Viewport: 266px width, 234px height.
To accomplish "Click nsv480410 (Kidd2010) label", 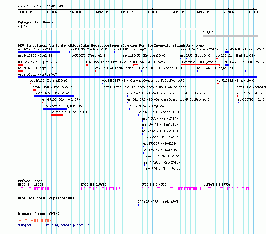I will 162,169.
